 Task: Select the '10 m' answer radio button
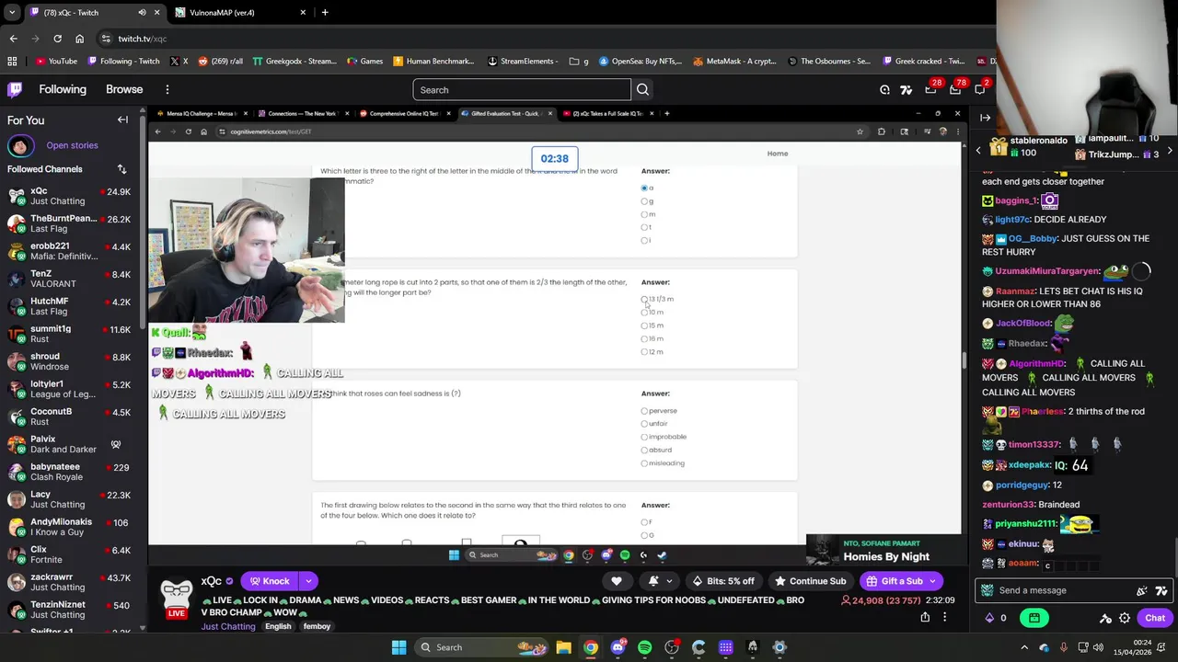pyautogui.click(x=644, y=313)
